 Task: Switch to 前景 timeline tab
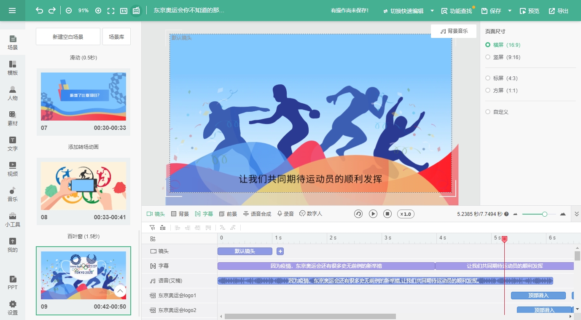click(x=228, y=214)
